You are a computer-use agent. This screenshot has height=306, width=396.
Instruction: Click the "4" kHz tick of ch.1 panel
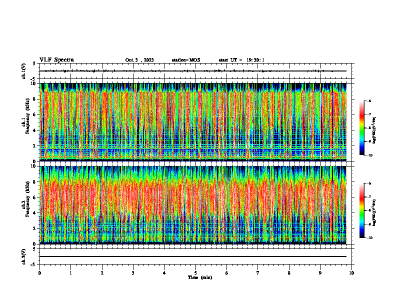pyautogui.click(x=34, y=130)
